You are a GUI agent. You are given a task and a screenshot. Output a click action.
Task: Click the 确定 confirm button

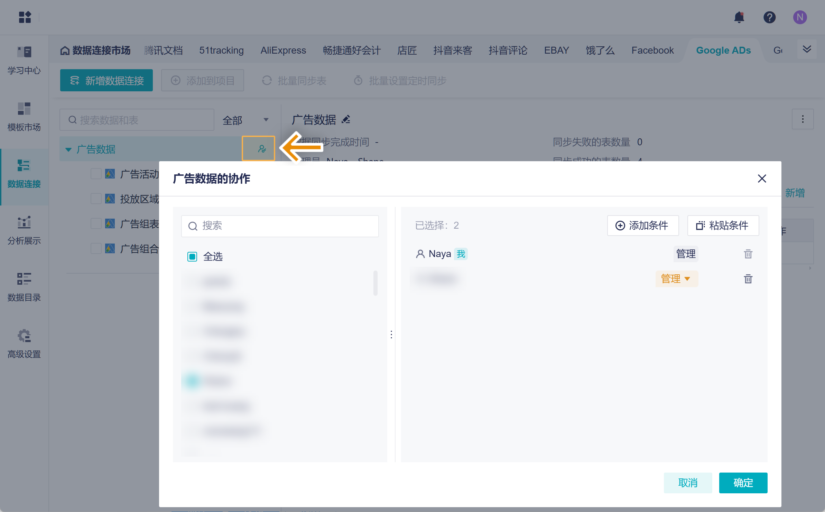click(743, 483)
